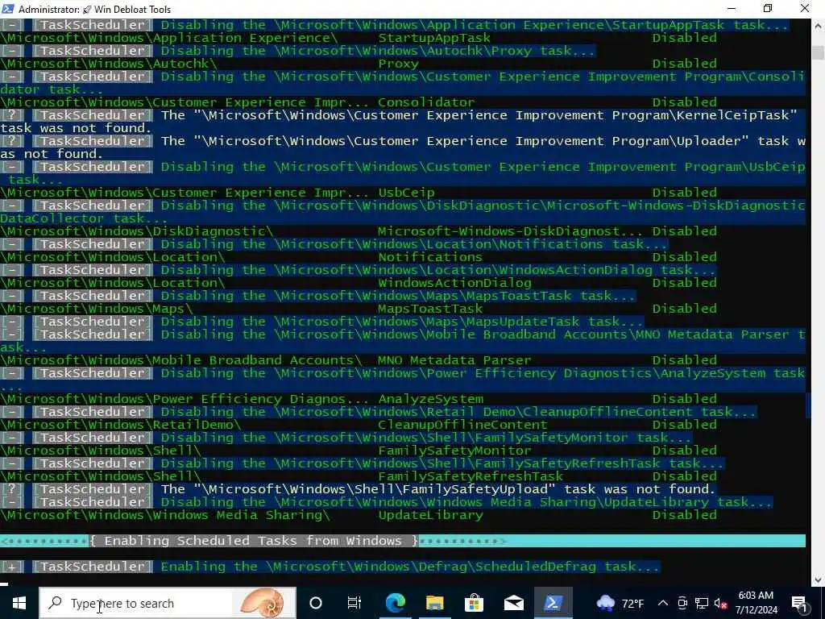This screenshot has width=825, height=619.
Task: Show hidden tray icons chevron
Action: (663, 603)
